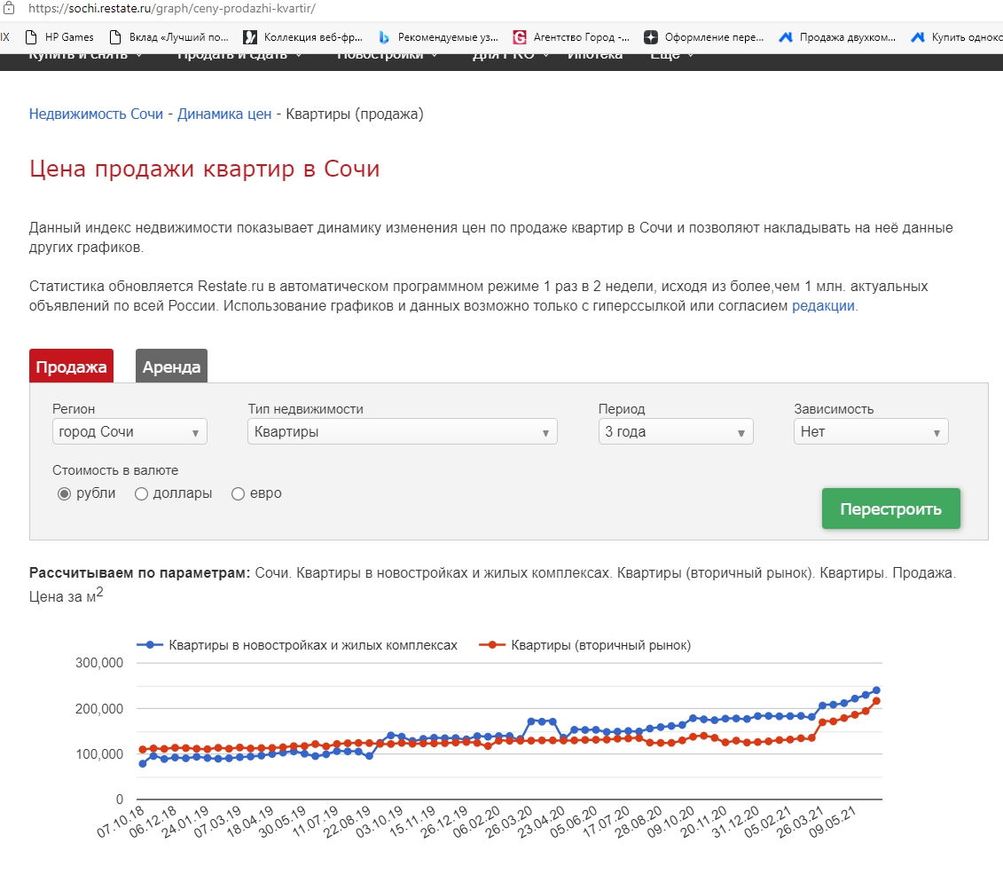
Task: Open the Период dropdown set to 3 года
Action: click(x=675, y=432)
